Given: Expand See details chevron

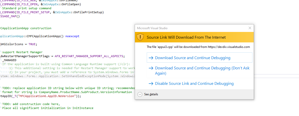Looking at the screenshot, I should tap(140, 94).
